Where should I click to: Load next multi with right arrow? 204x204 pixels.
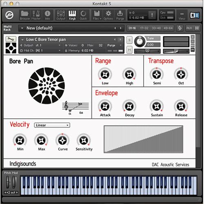pos(120,28)
